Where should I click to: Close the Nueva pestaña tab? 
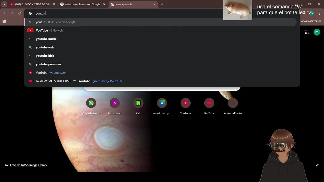pos(154,4)
